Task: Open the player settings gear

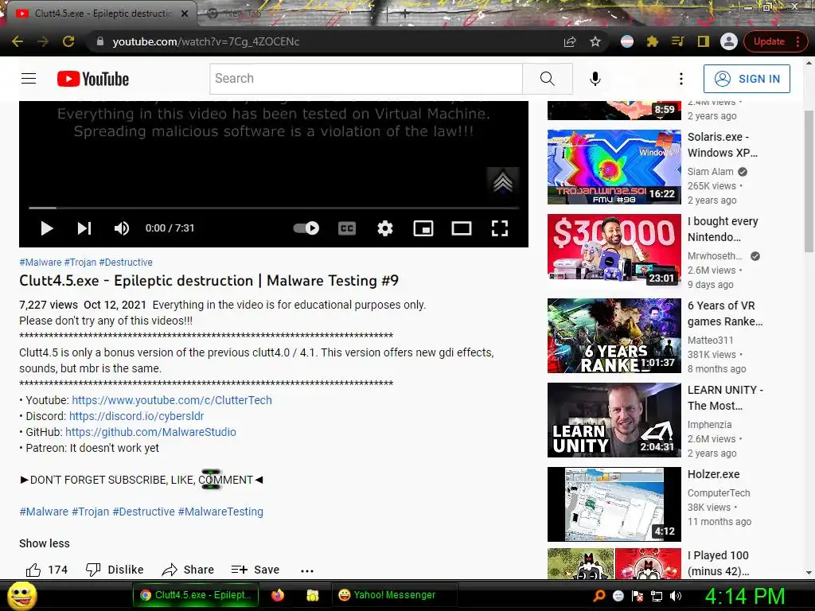Action: pyautogui.click(x=384, y=228)
